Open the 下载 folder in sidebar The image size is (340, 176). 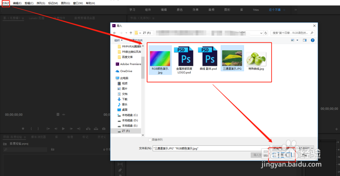(x=122, y=99)
